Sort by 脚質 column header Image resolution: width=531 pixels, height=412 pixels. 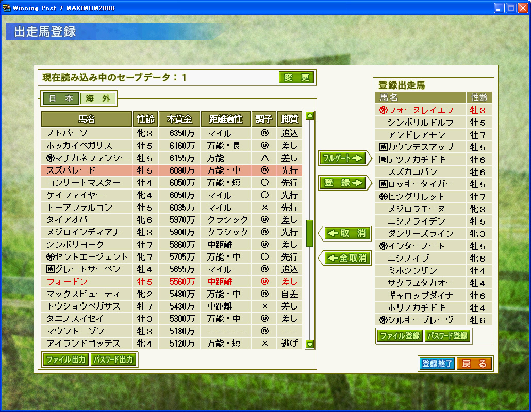(290, 119)
